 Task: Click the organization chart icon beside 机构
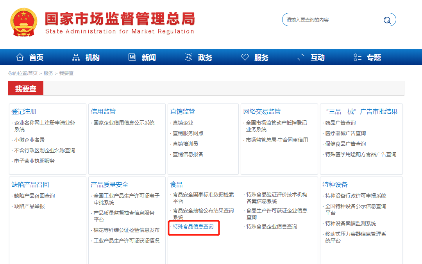(76, 57)
